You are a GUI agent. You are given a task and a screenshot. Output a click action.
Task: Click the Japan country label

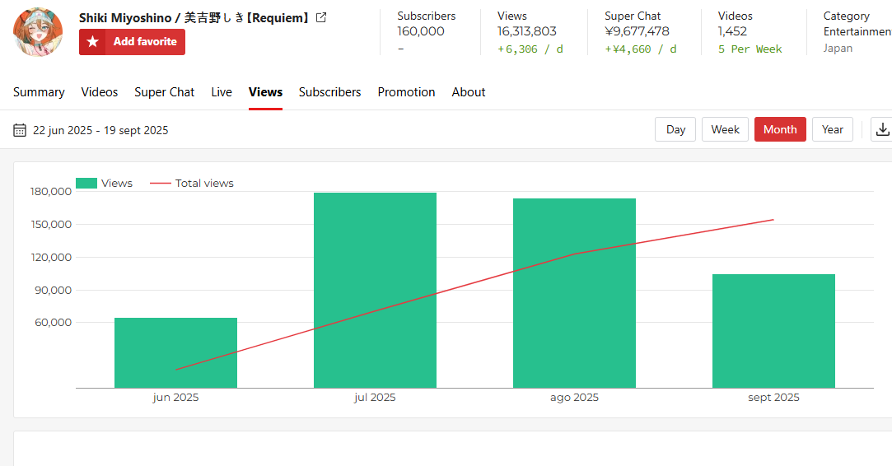pyautogui.click(x=838, y=49)
